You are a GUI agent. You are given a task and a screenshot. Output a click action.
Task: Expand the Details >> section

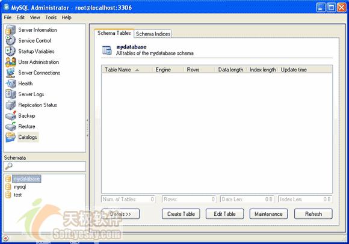[x=120, y=214]
